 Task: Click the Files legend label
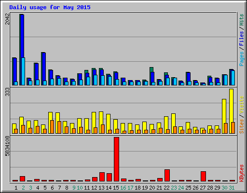[x=242, y=39]
